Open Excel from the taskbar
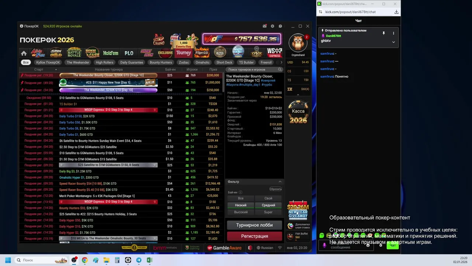The height and width of the screenshot is (266, 472). click(149, 260)
